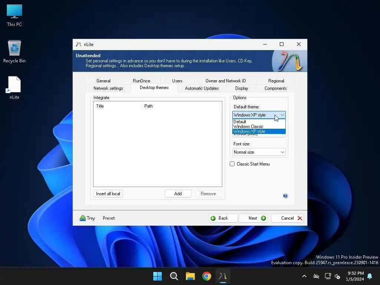Select the Recycle Bin desktop icon
This screenshot has width=380, height=285.
tap(14, 51)
